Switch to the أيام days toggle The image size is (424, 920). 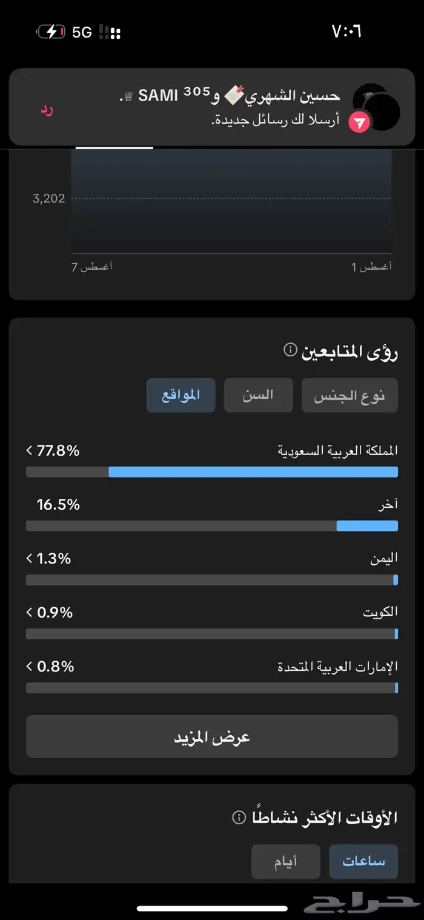coord(286,861)
